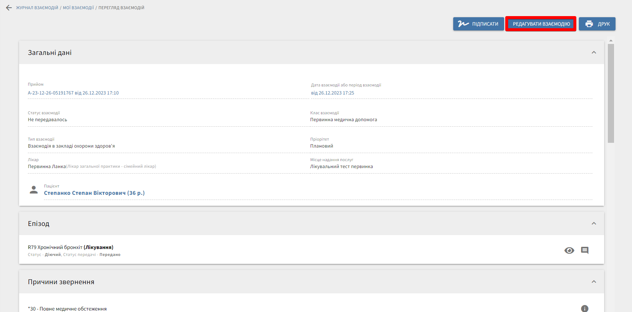Open Мої взаємодії breadcrumb
The height and width of the screenshot is (312, 632).
(78, 8)
